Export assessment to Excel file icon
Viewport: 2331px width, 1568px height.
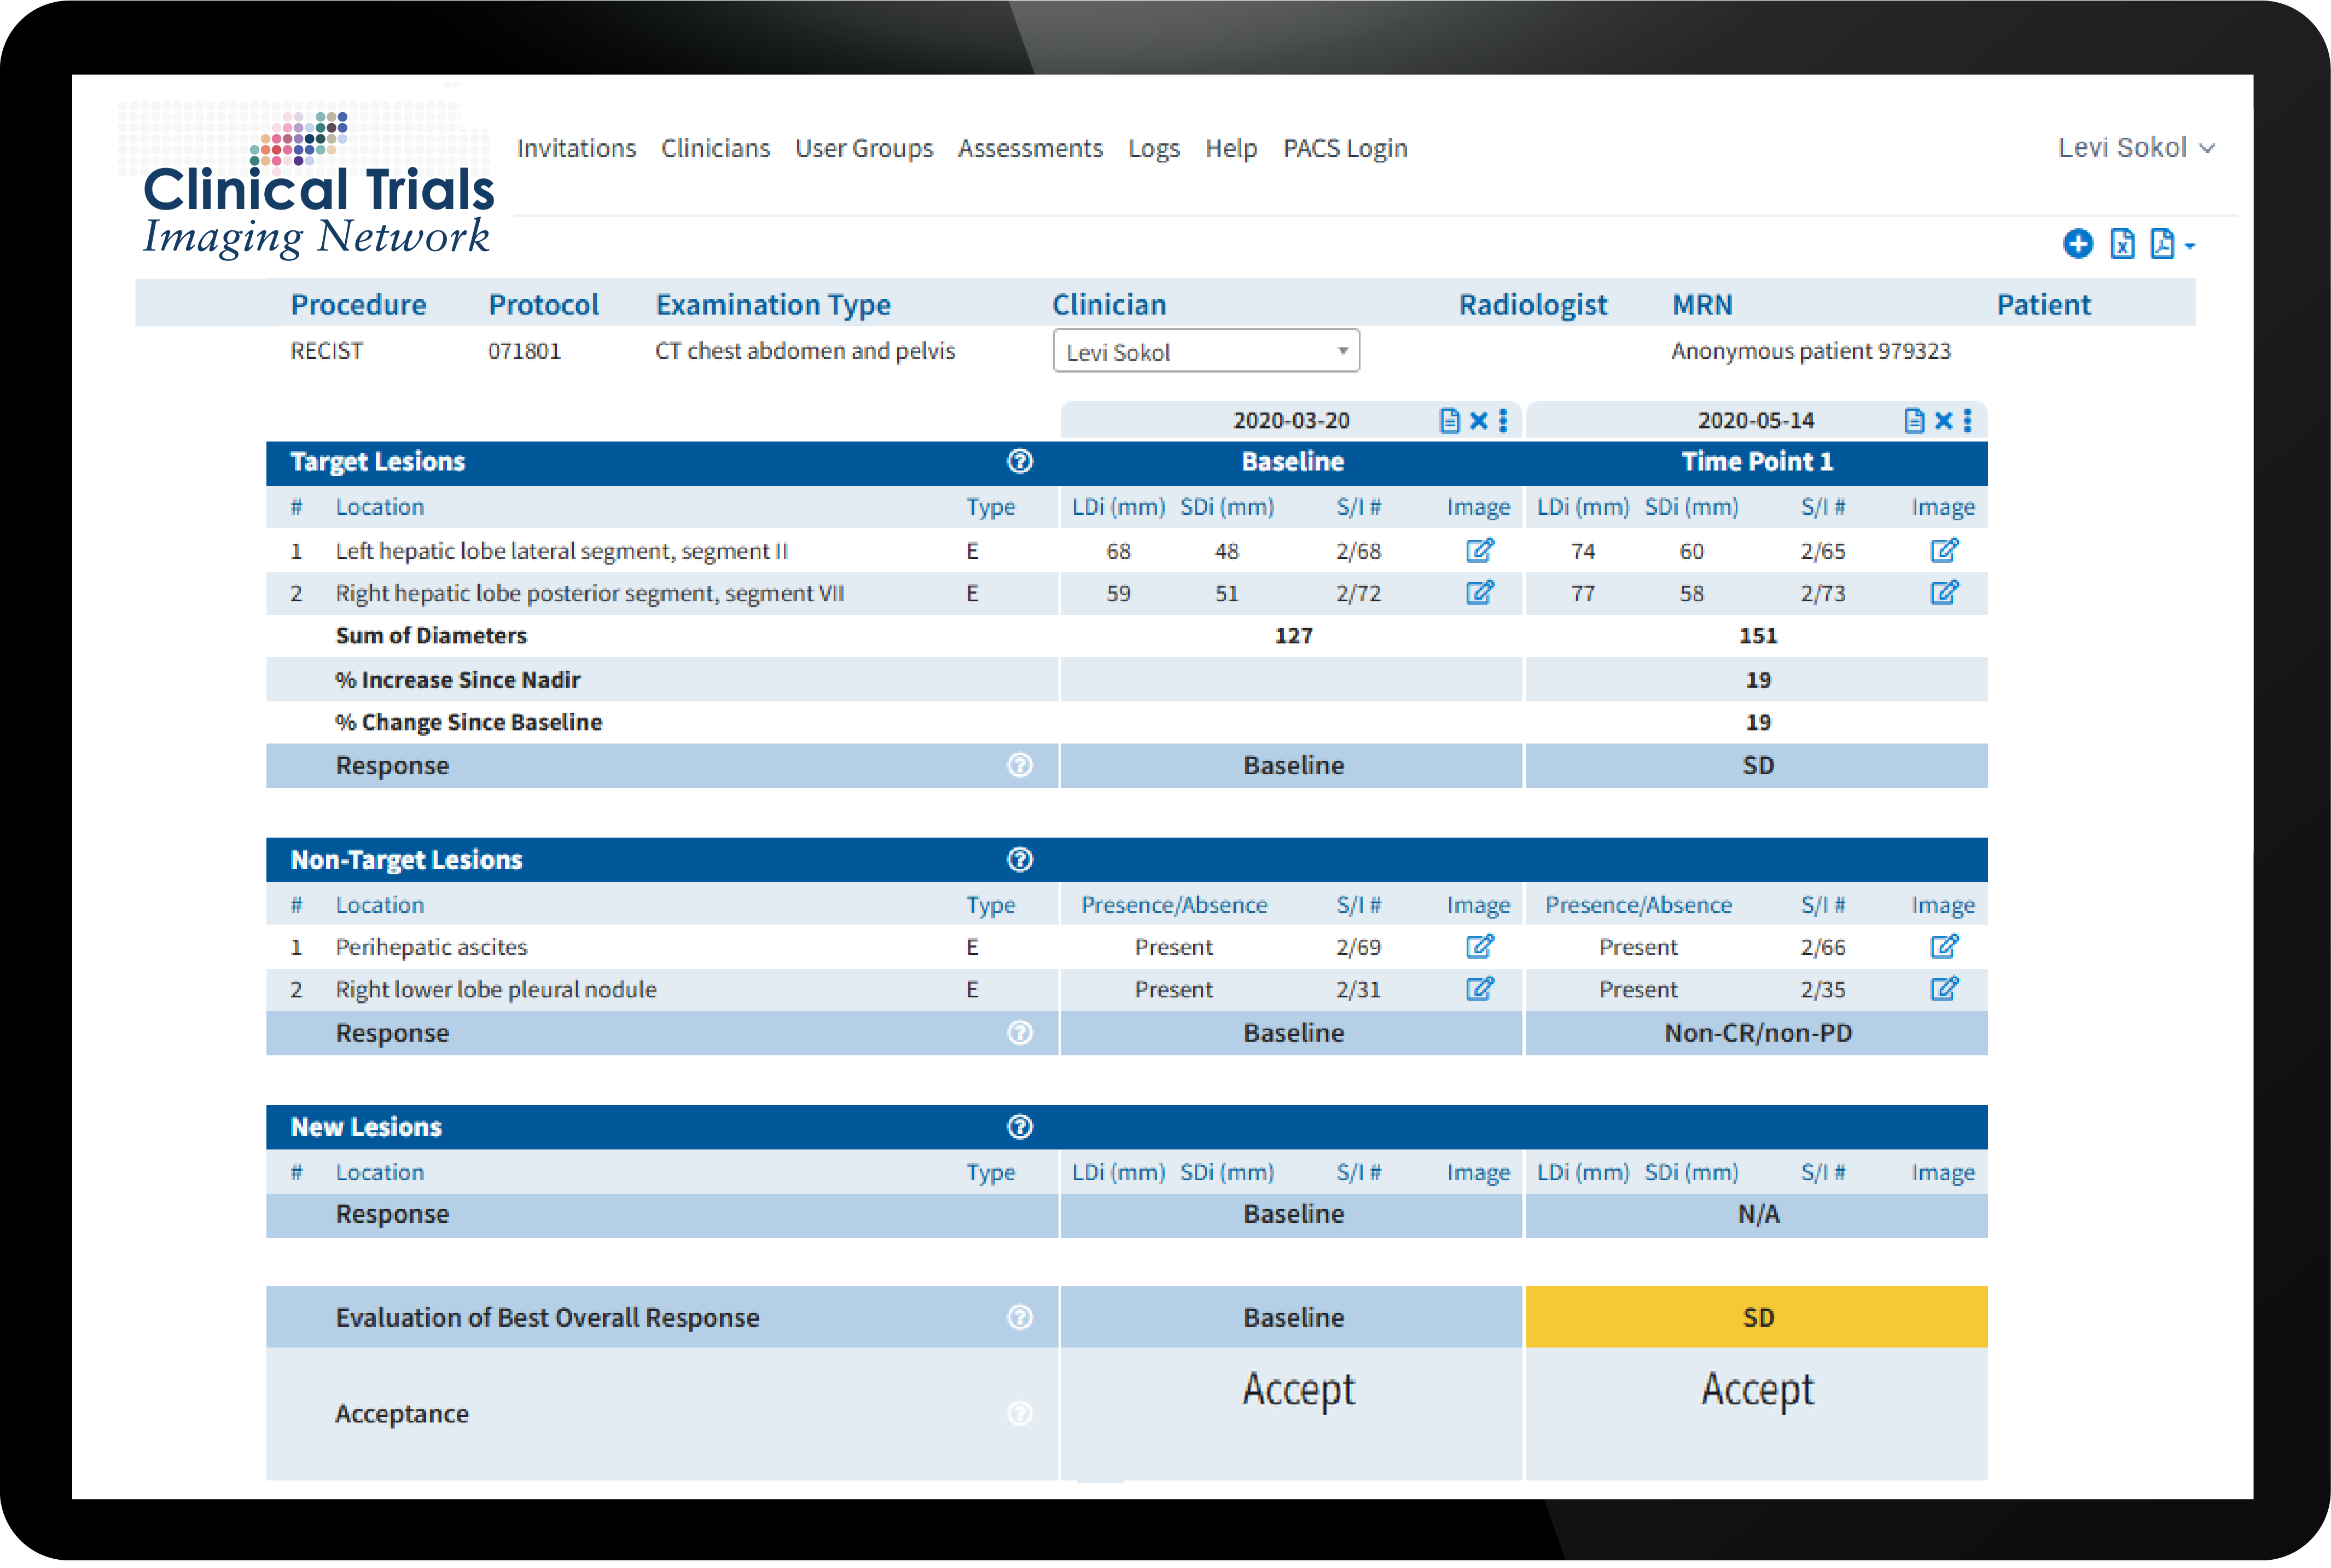point(2122,244)
